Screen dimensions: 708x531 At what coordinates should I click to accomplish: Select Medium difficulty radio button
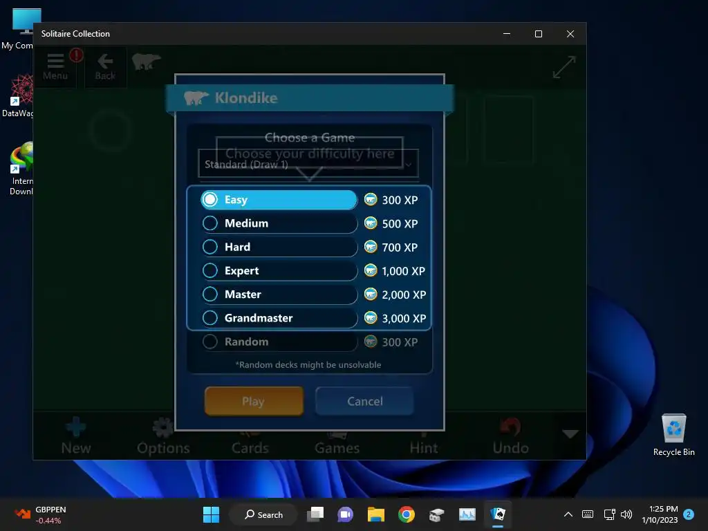(x=210, y=223)
